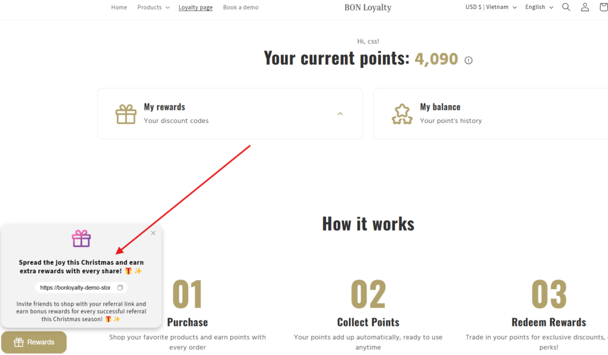Click the purple gift icon in the Christmas popup
Viewport: 608px width, 355px height.
pyautogui.click(x=81, y=239)
